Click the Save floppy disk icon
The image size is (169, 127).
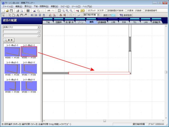[x=12, y=10]
